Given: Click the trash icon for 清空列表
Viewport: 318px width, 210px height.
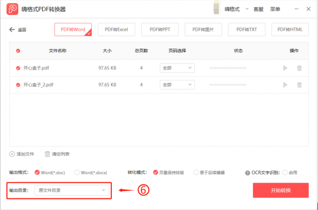Looking at the screenshot, I should click(x=47, y=154).
